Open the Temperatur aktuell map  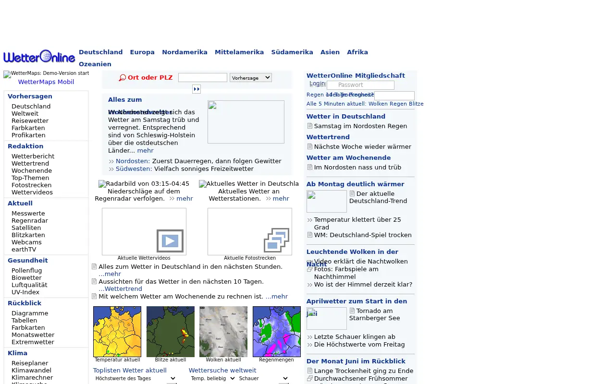pyautogui.click(x=117, y=332)
